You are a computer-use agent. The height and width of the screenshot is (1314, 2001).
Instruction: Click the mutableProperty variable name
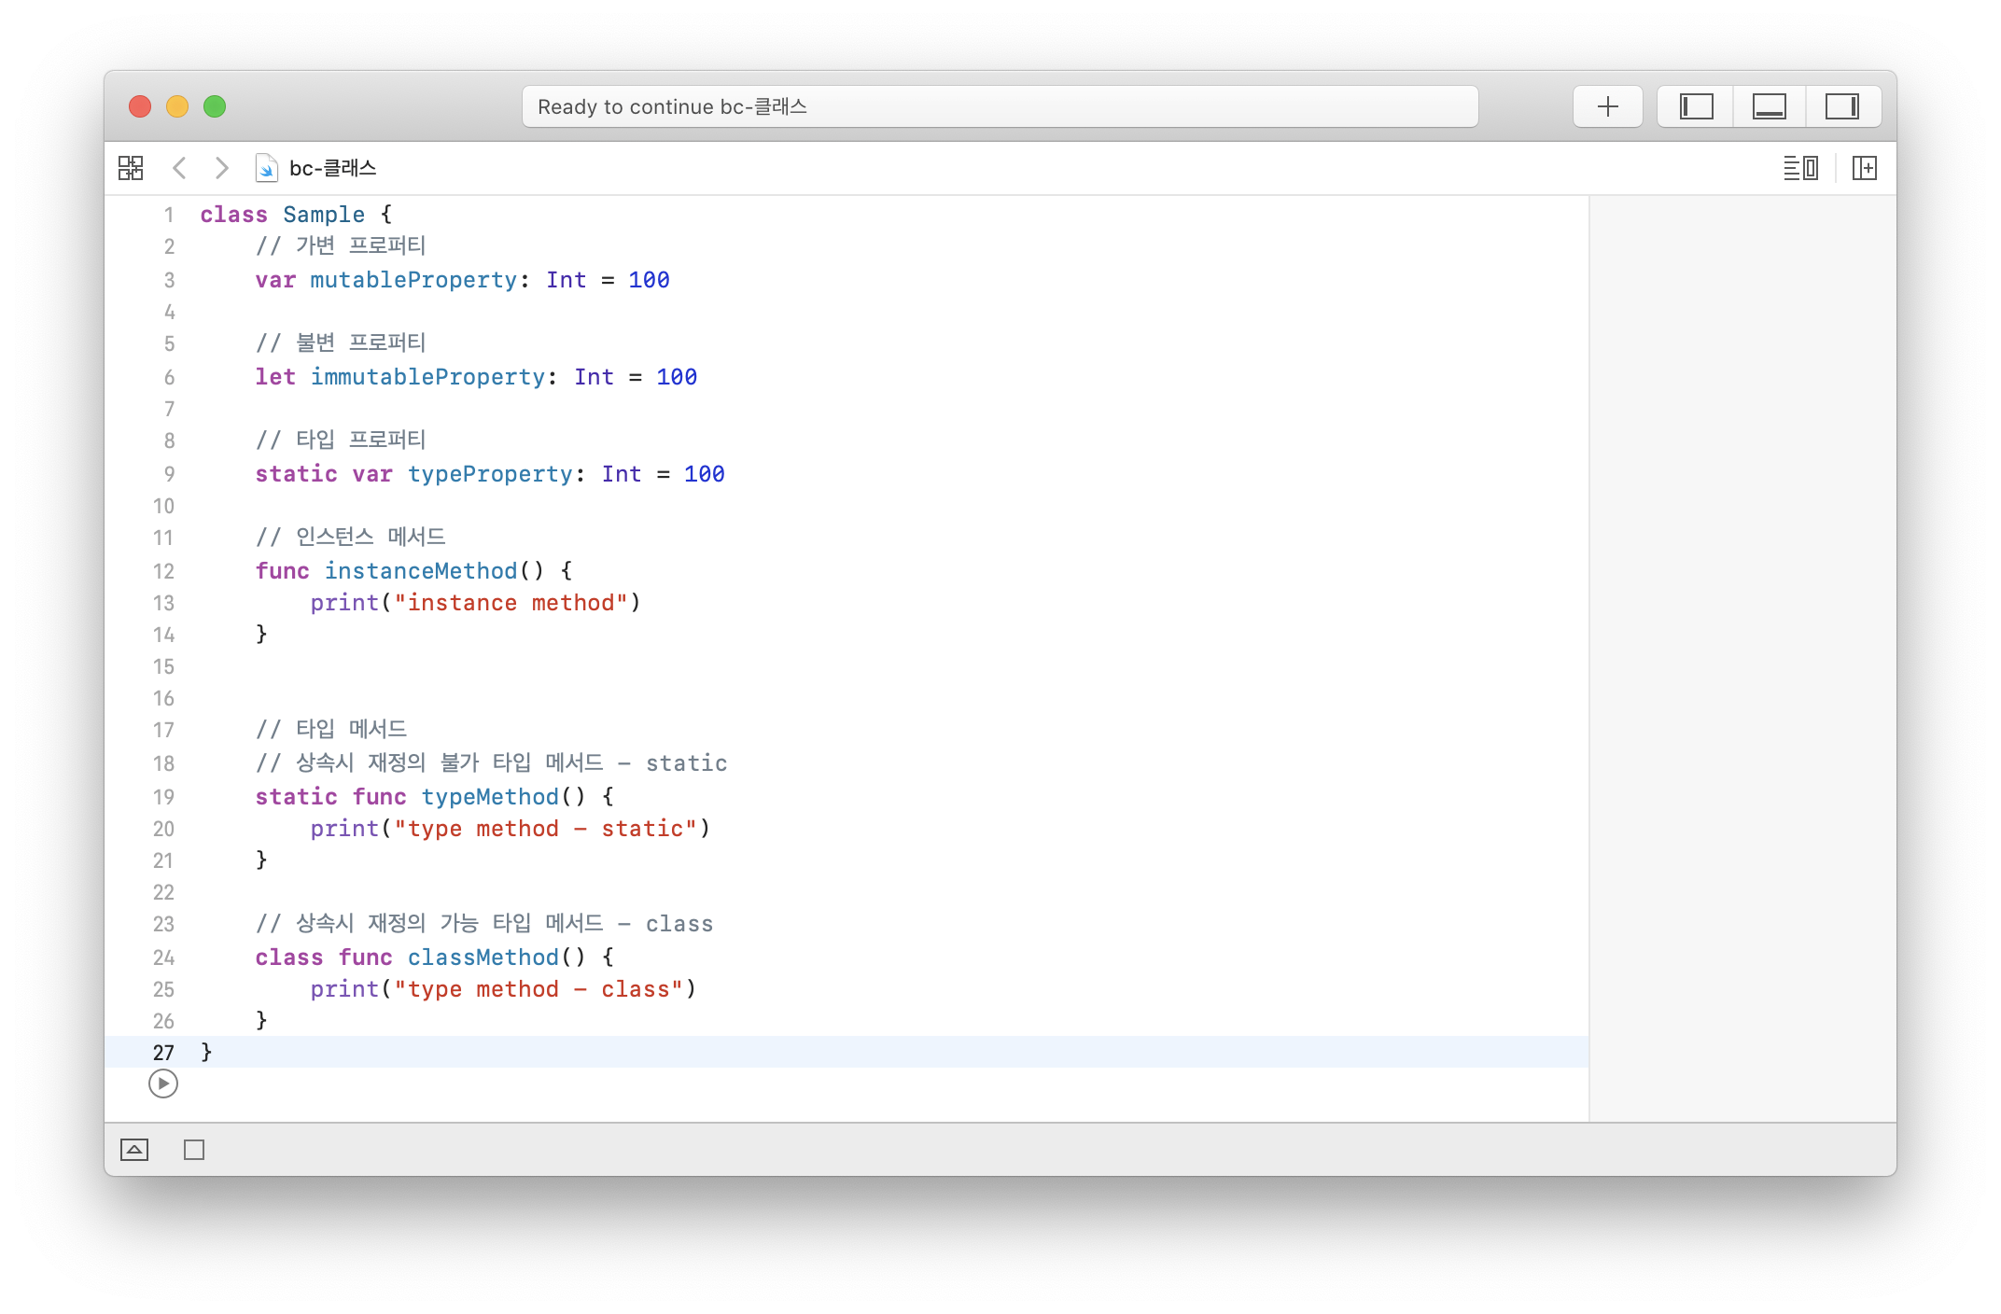pos(413,280)
